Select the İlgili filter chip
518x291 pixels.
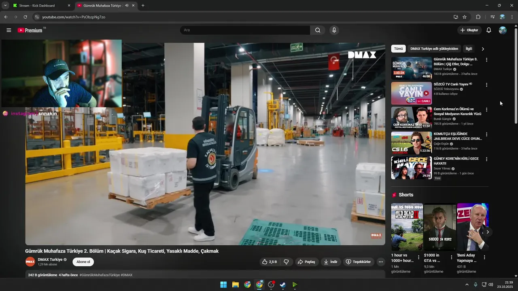tap(469, 48)
